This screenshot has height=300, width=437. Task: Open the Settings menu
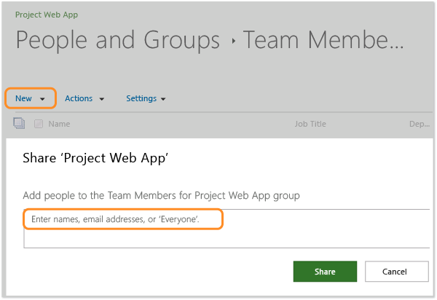pos(141,98)
